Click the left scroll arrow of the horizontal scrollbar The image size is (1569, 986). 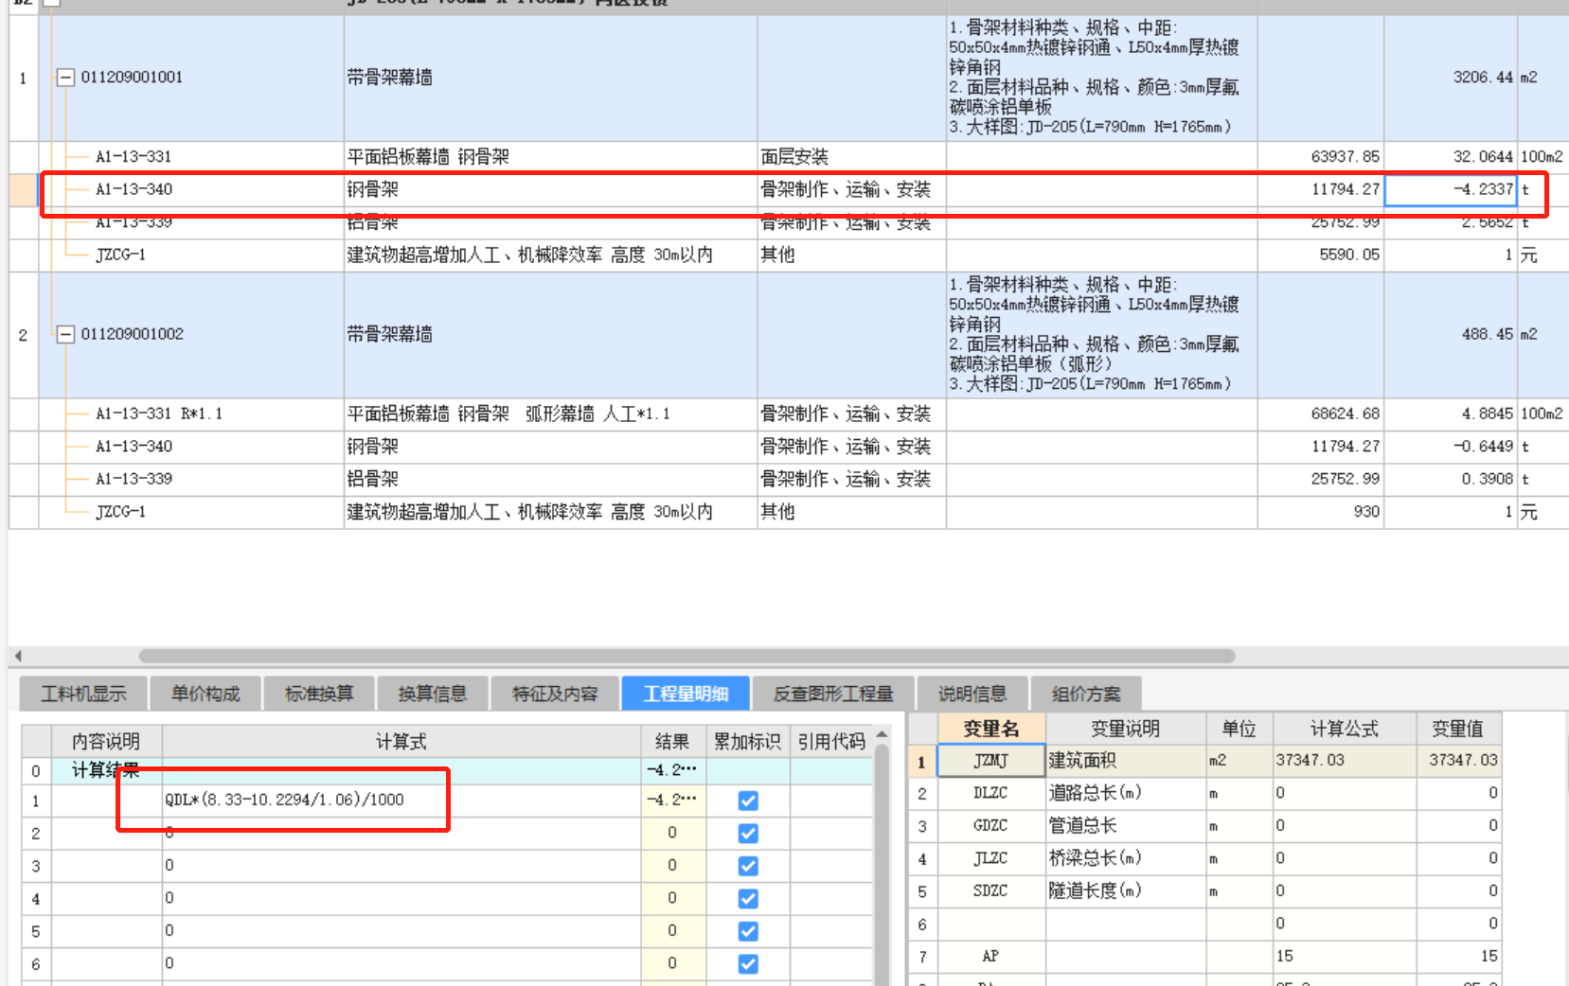[x=18, y=656]
